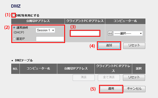Screen dimensions: 158x98
Task: Click the リセット button under DMZテーブル
Action: (134, 78)
